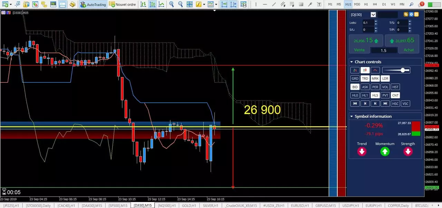The height and width of the screenshot is (208, 442).
Task: Toggle the TRD button
Action: pos(365,78)
